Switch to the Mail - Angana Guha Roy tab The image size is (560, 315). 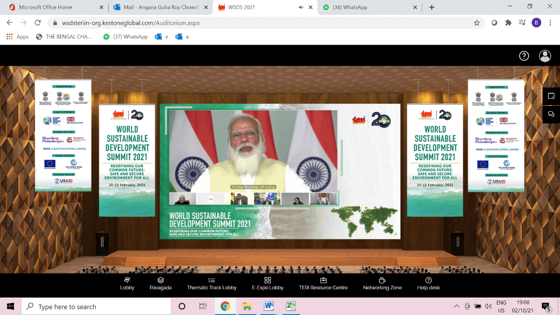point(160,7)
